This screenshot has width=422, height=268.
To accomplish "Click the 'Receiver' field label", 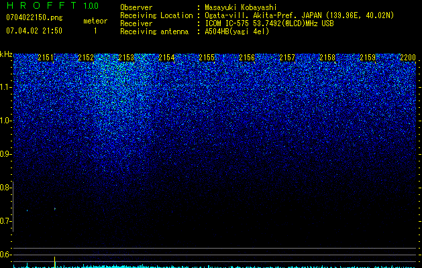I will click(x=136, y=23).
